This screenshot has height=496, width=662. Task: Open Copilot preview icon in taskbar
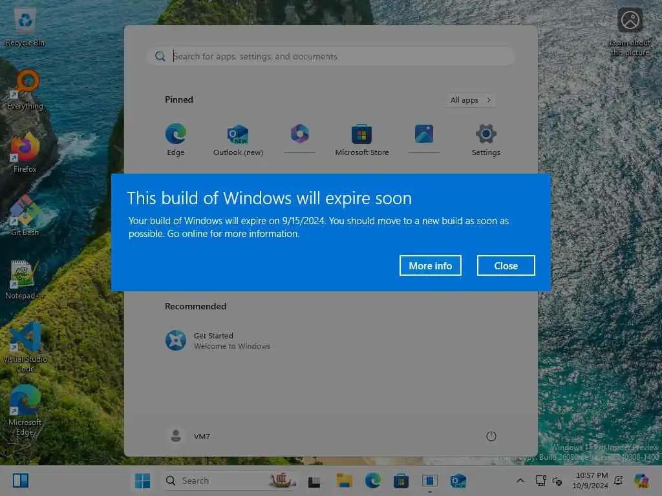tap(641, 480)
